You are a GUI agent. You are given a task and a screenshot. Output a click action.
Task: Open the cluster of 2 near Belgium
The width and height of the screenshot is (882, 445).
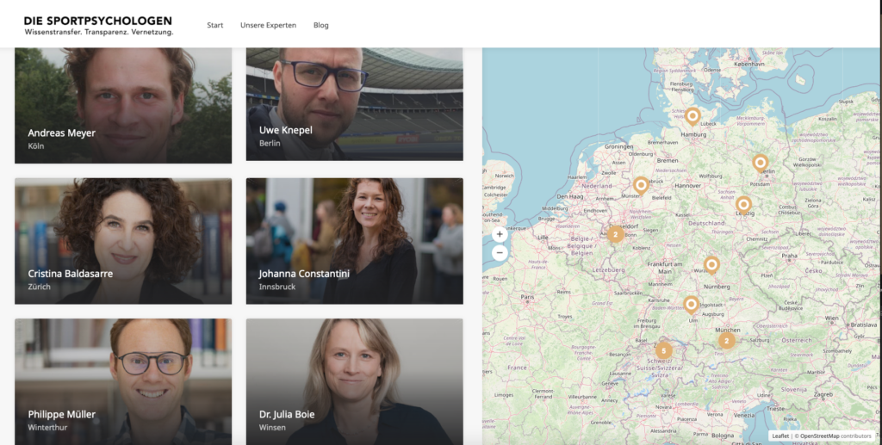[x=615, y=234]
